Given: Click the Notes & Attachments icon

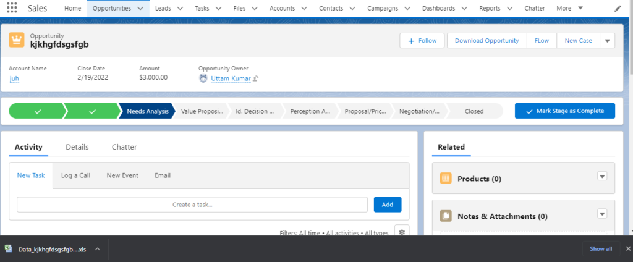Looking at the screenshot, I should [446, 216].
